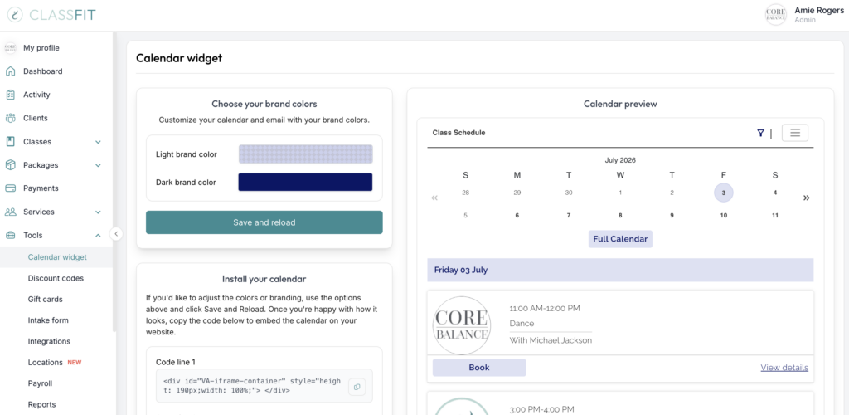Screen dimensions: 849x415
Task: Click the July 2026 month label
Action: 620,160
